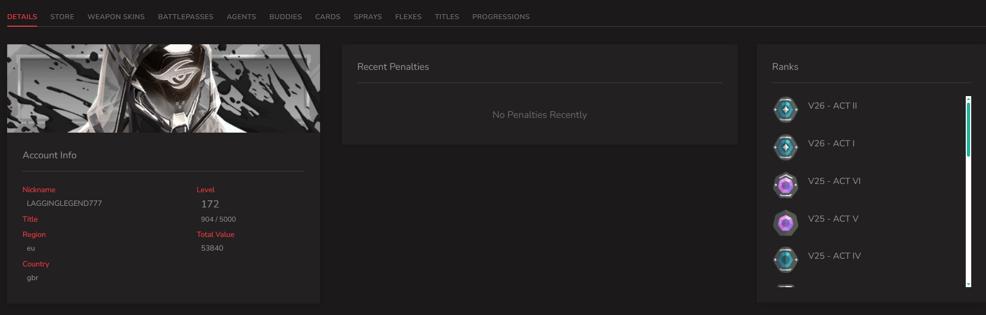Click the Account Info heading

coord(49,155)
